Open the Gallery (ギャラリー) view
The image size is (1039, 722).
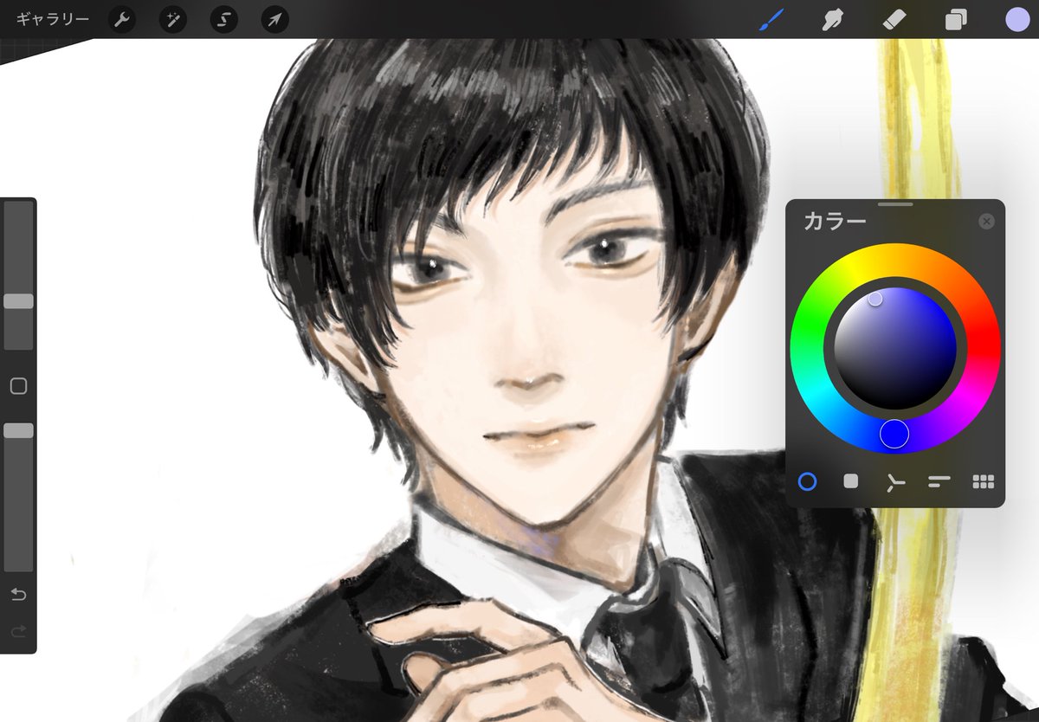coord(53,18)
